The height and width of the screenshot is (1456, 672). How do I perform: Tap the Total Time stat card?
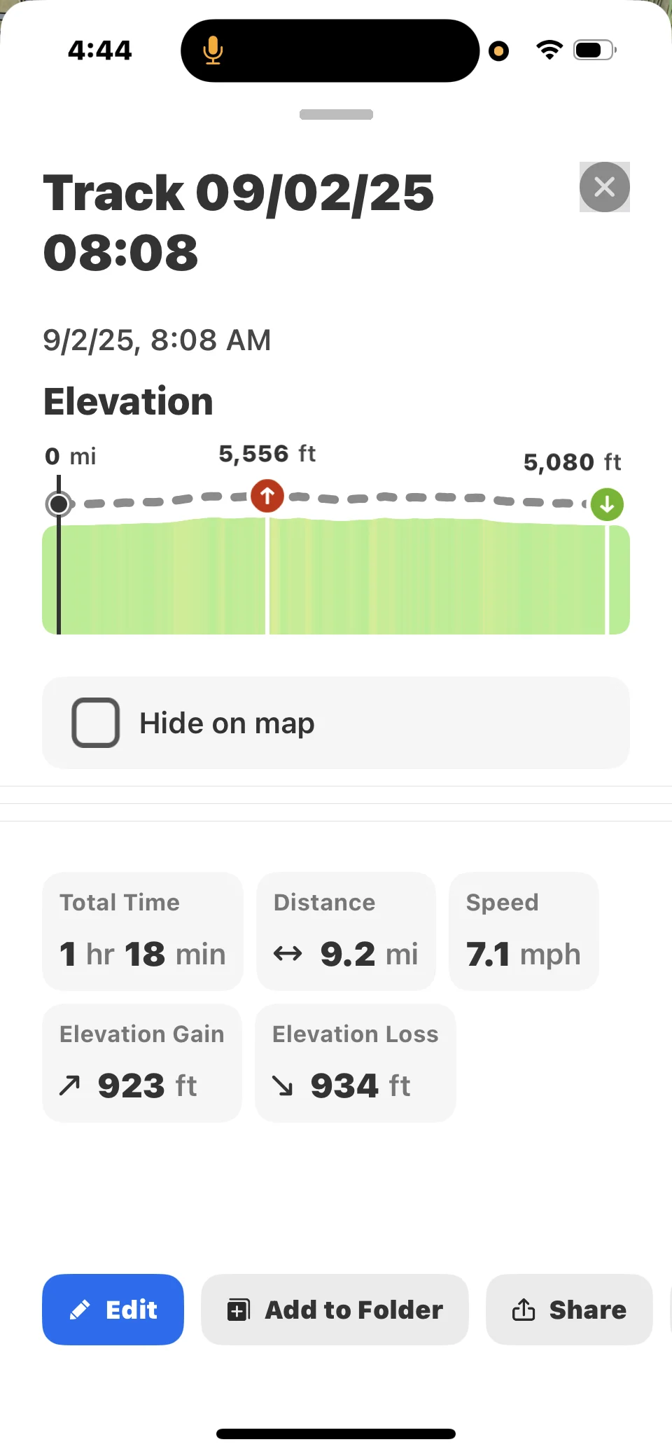143,931
